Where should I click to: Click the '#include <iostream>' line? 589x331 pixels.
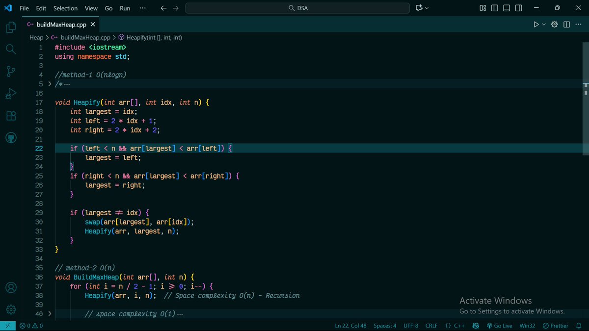(x=90, y=47)
